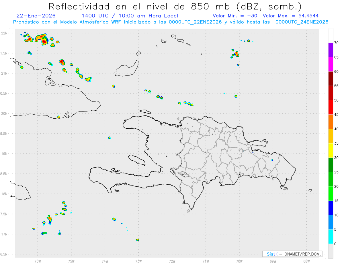344x265 pixels.
Task: Click the '21N' latitude label
Action: tap(4, 73)
